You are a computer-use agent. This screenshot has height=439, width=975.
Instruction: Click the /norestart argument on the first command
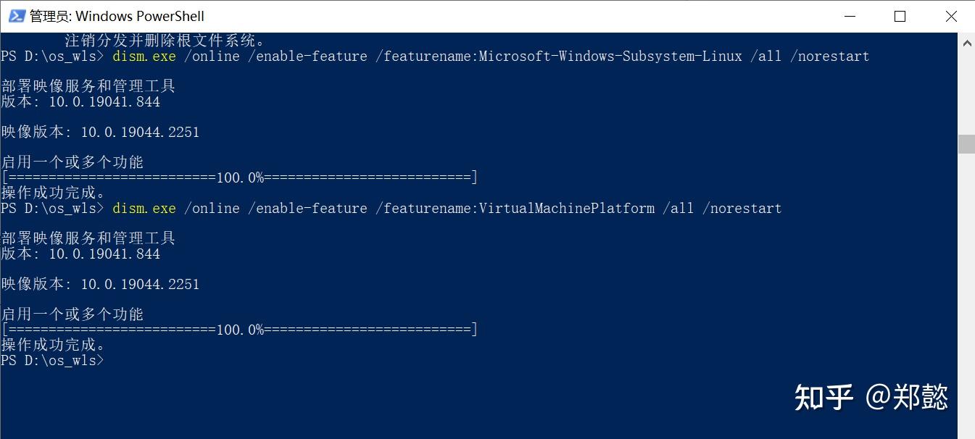(830, 56)
